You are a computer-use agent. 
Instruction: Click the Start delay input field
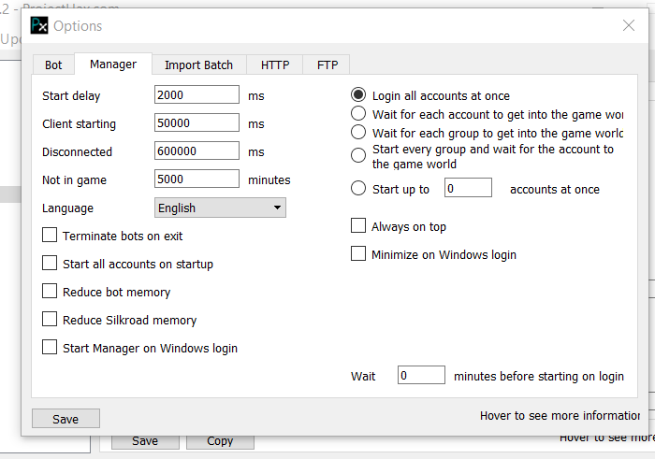tap(196, 95)
